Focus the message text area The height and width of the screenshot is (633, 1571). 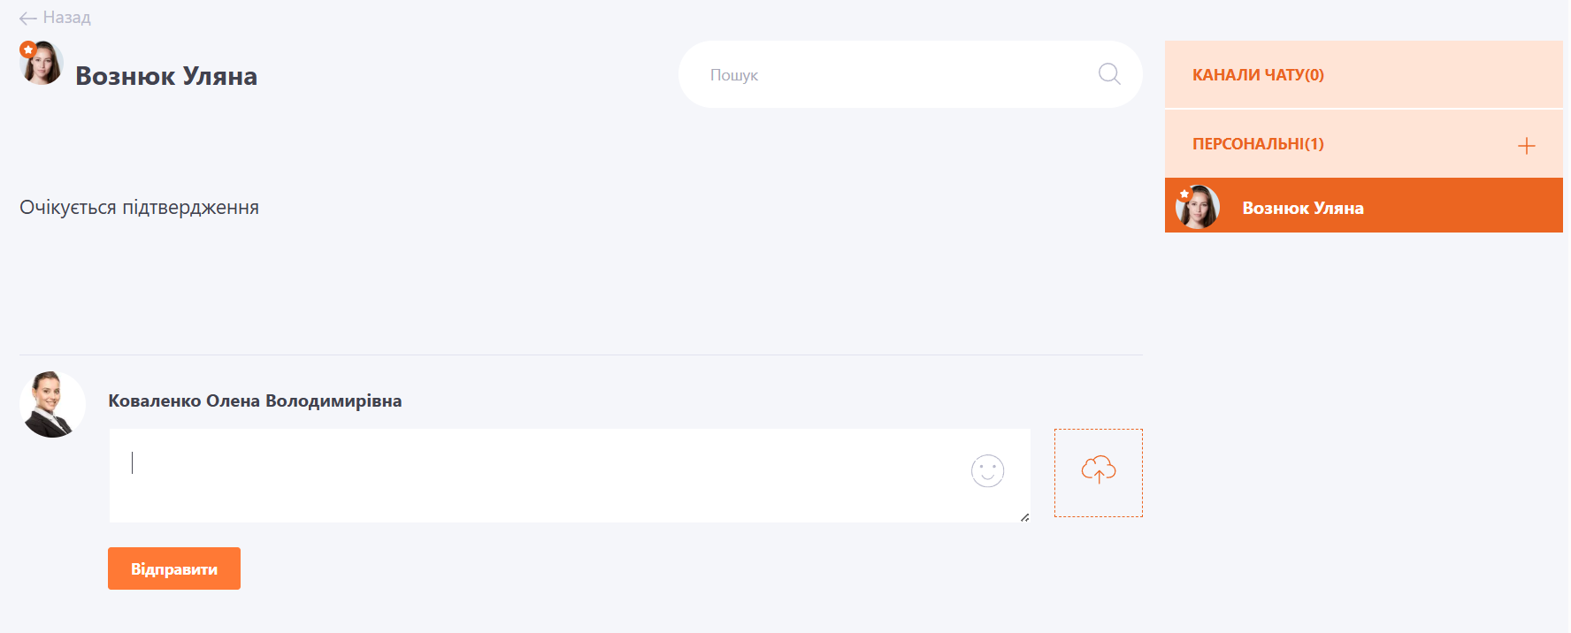pyautogui.click(x=570, y=476)
